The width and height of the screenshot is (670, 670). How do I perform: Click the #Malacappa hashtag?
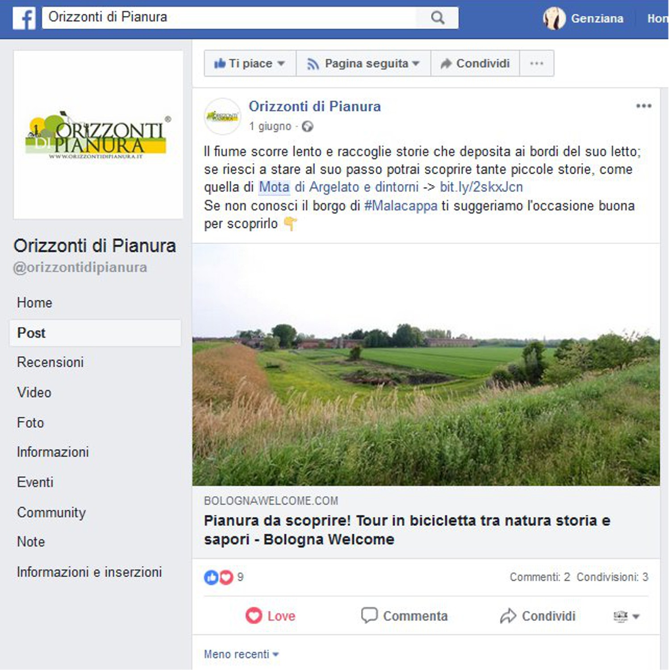click(x=400, y=206)
